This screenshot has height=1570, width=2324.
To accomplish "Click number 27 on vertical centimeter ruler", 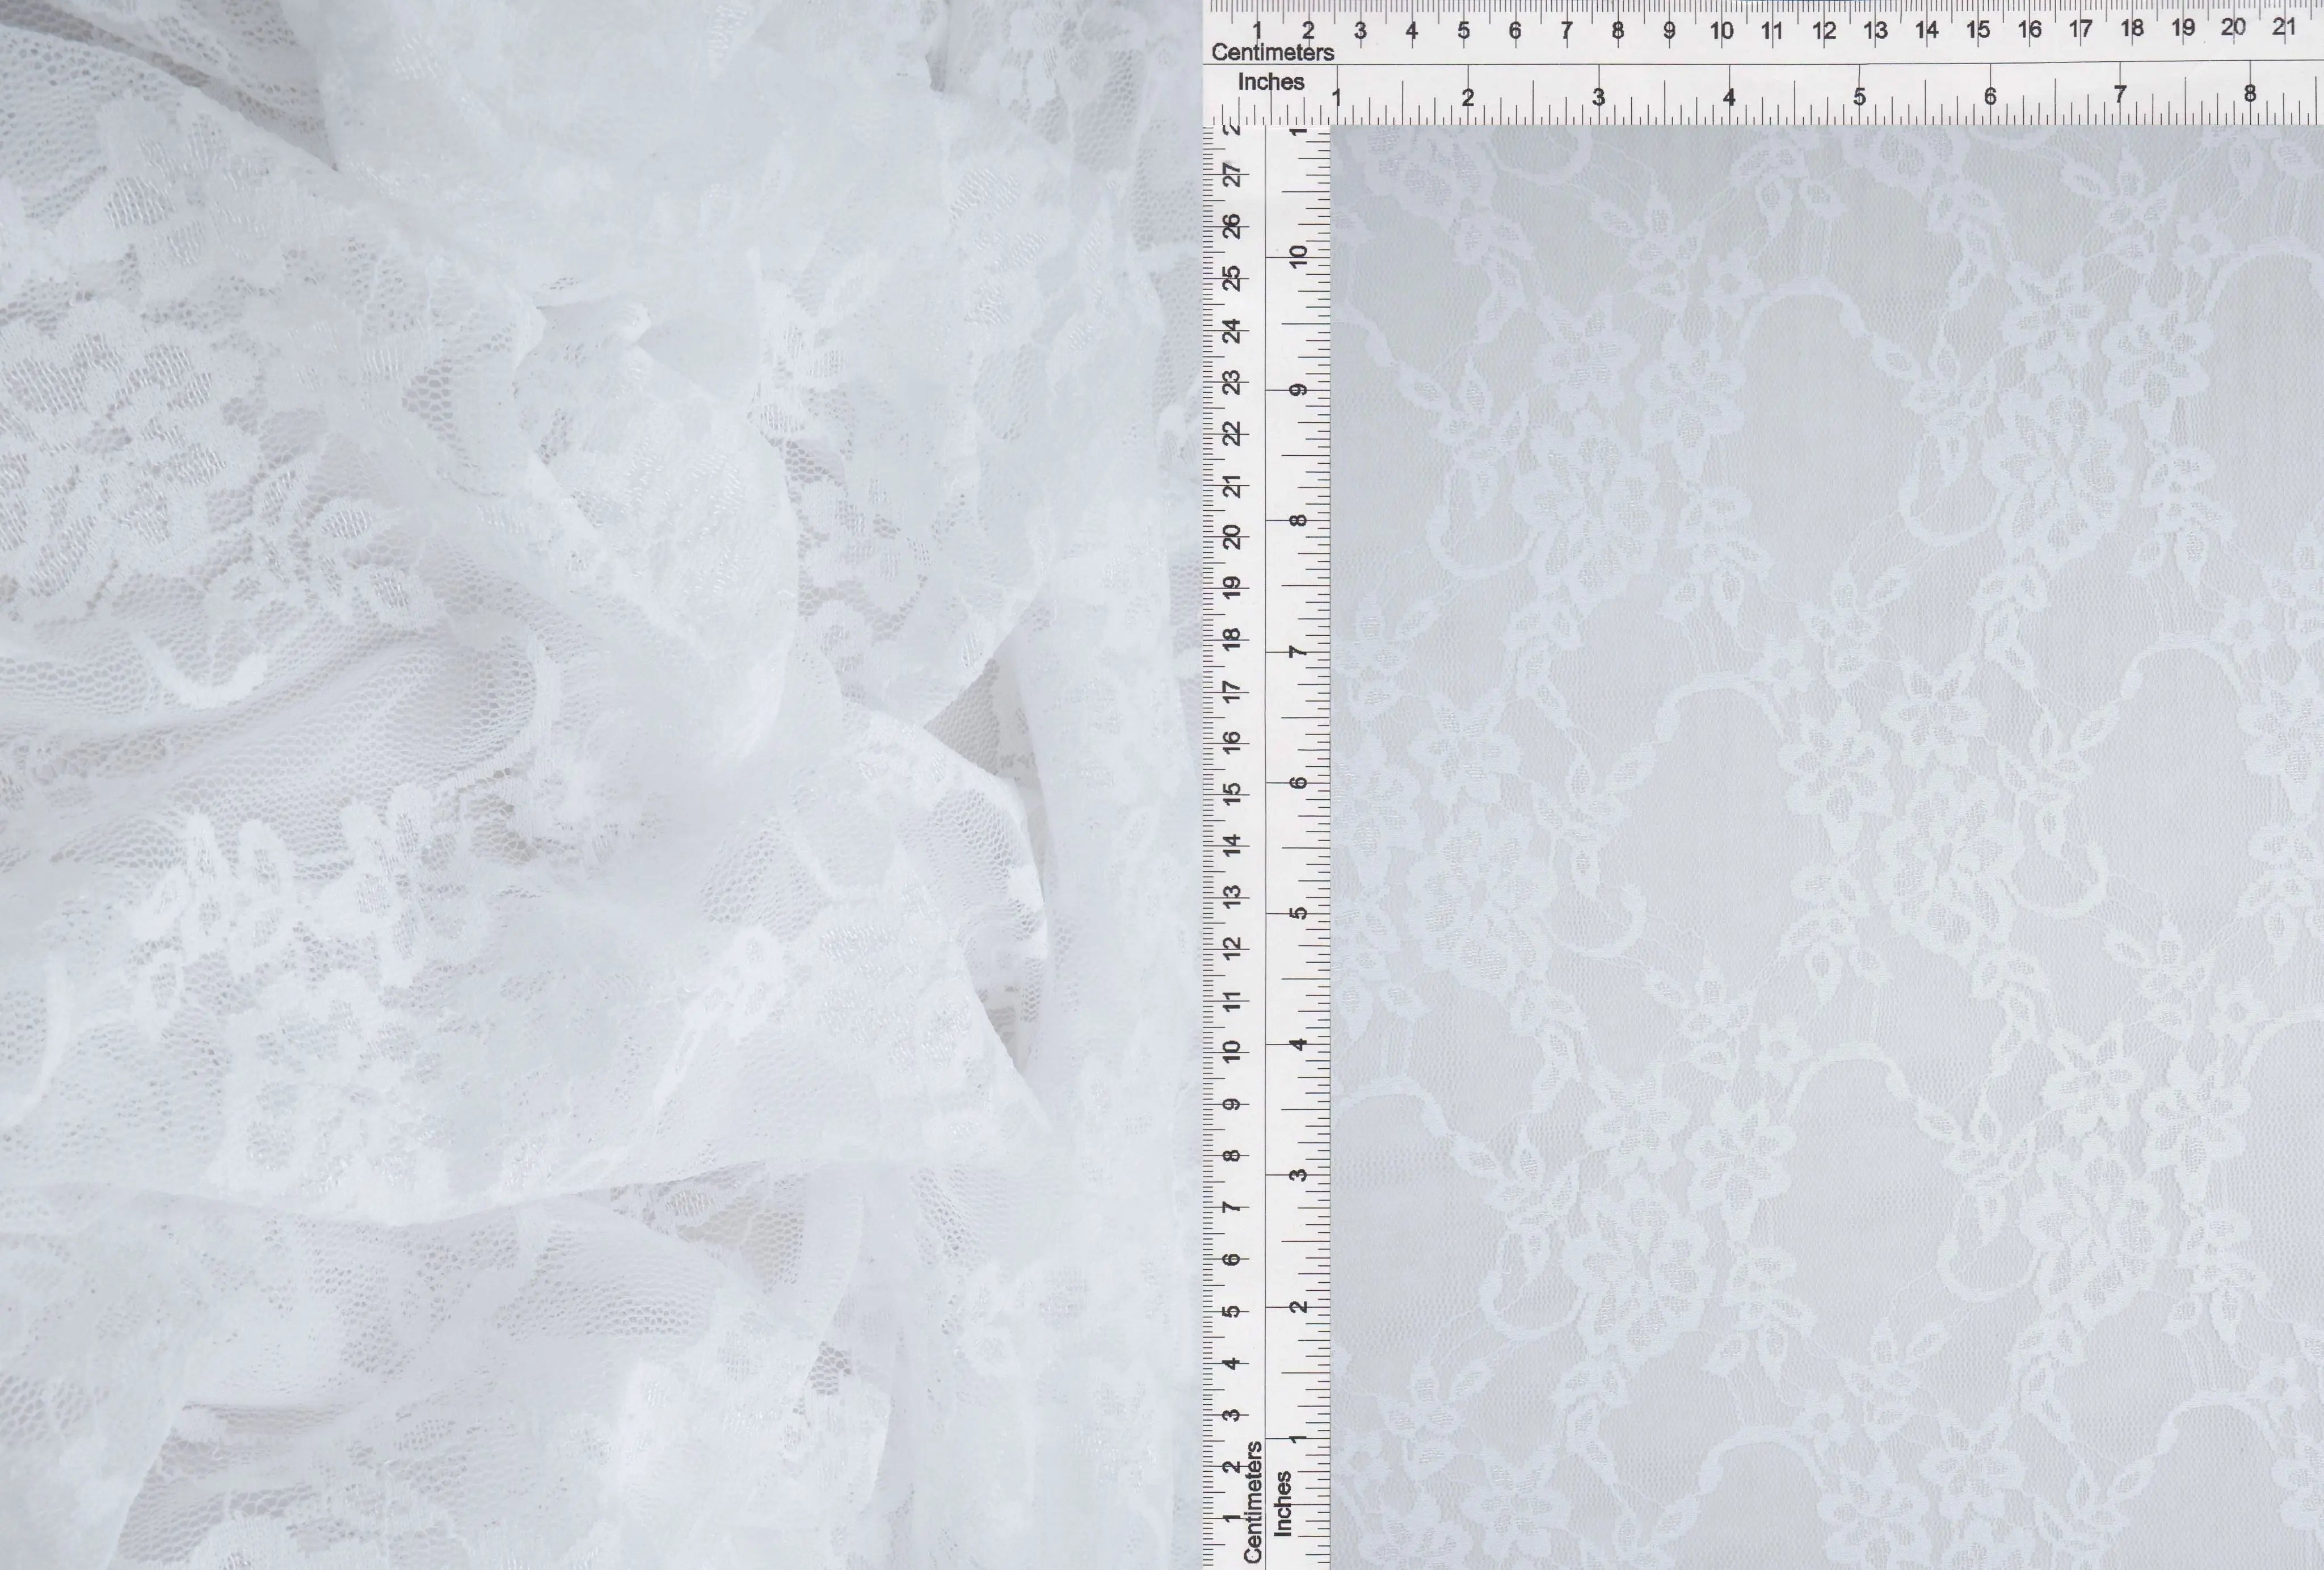I will (1234, 174).
